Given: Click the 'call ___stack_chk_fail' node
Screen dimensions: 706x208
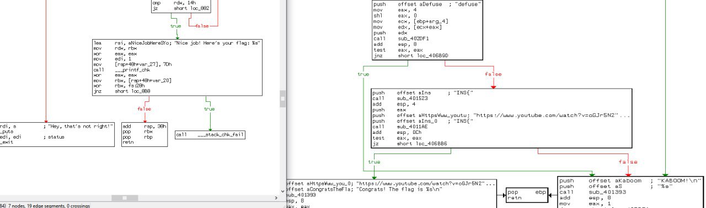Looking at the screenshot, I should click(210, 135).
